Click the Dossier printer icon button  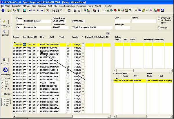5,32
